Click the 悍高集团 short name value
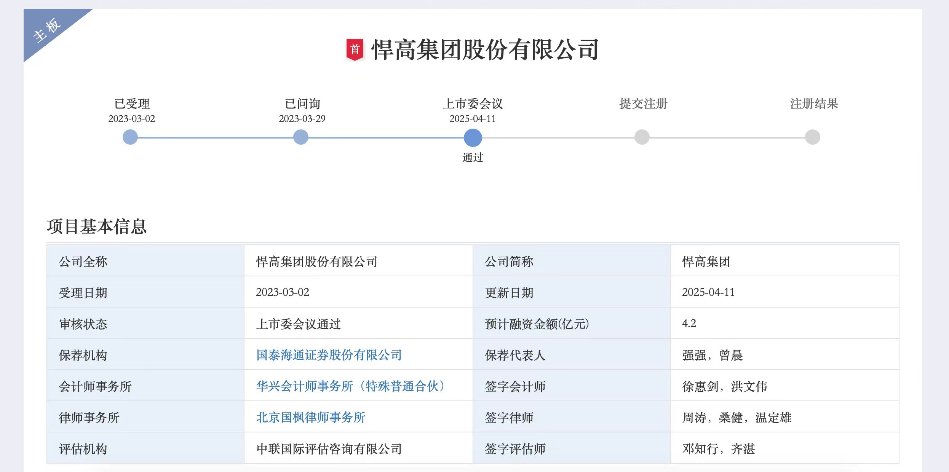The width and height of the screenshot is (949, 472). coord(706,262)
